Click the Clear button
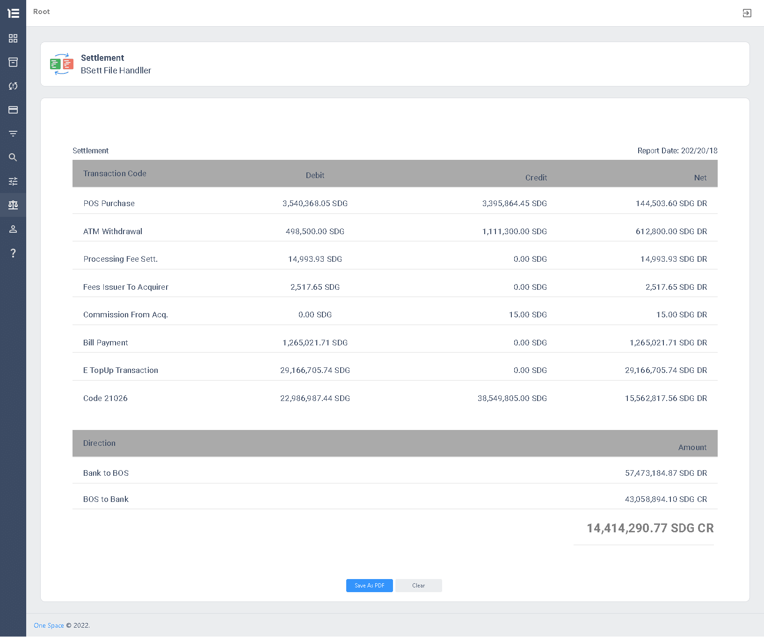This screenshot has height=637, width=764. coord(418,585)
